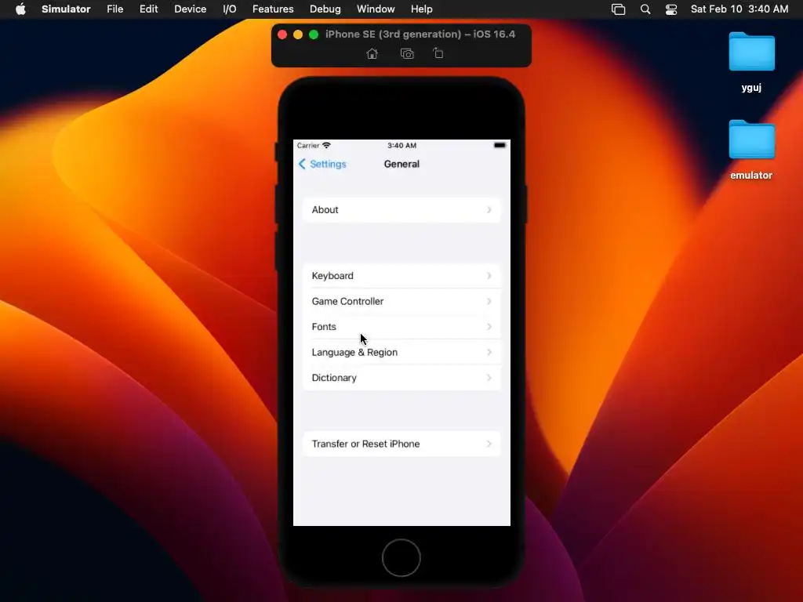Open the File menu
This screenshot has height=602, width=803.
114,9
